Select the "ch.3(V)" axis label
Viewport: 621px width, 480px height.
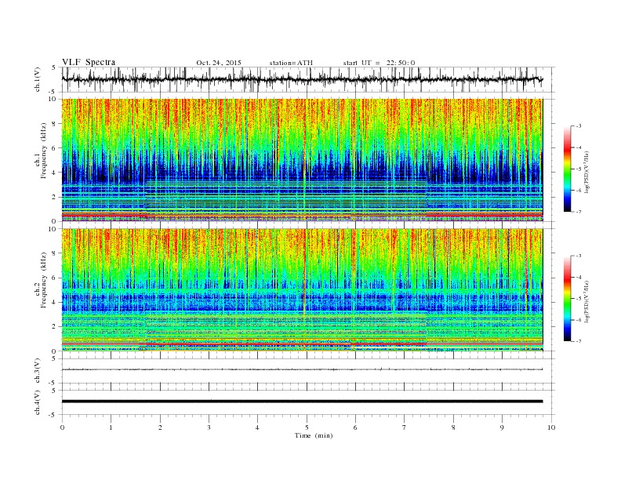point(38,371)
